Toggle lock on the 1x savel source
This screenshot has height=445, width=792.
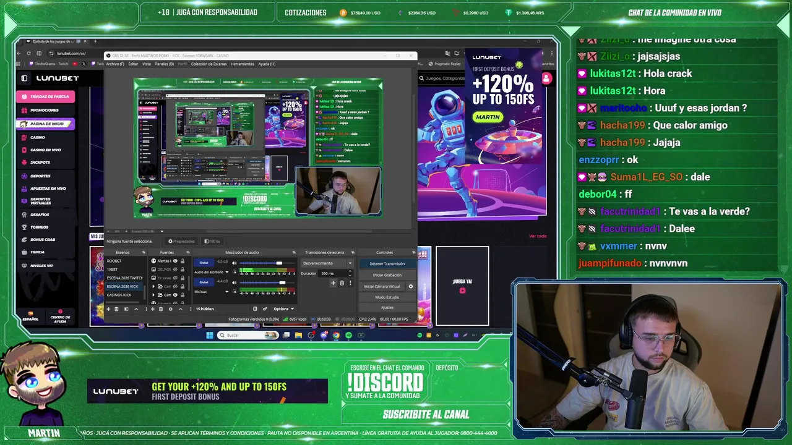[183, 278]
